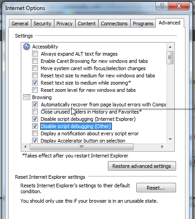Tick Close unused folders in History and Favorites
This screenshot has height=219, width=195.
(35, 112)
